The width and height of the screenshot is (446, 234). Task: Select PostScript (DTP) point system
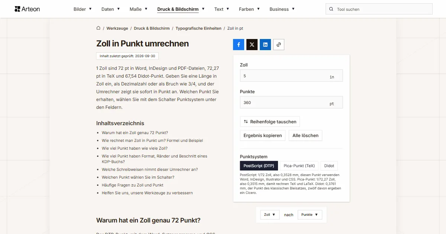[x=259, y=166]
